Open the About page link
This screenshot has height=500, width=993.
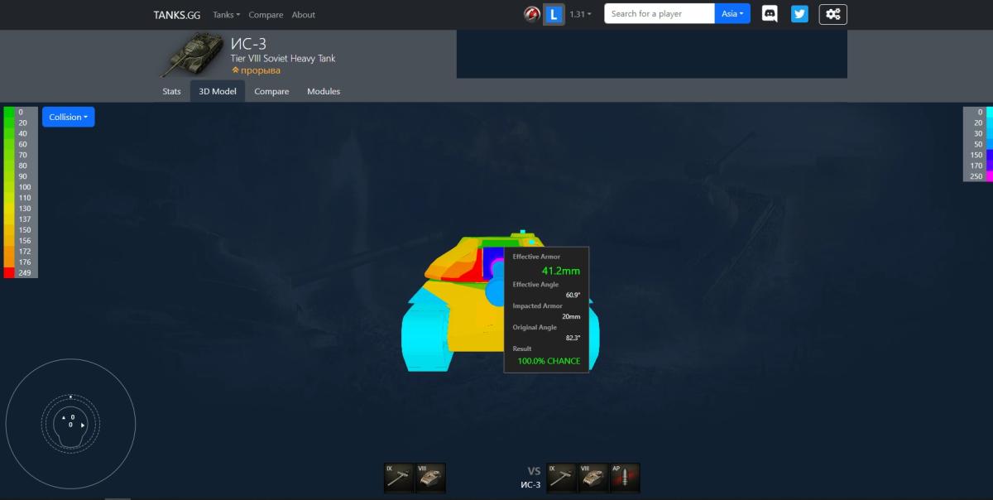304,15
